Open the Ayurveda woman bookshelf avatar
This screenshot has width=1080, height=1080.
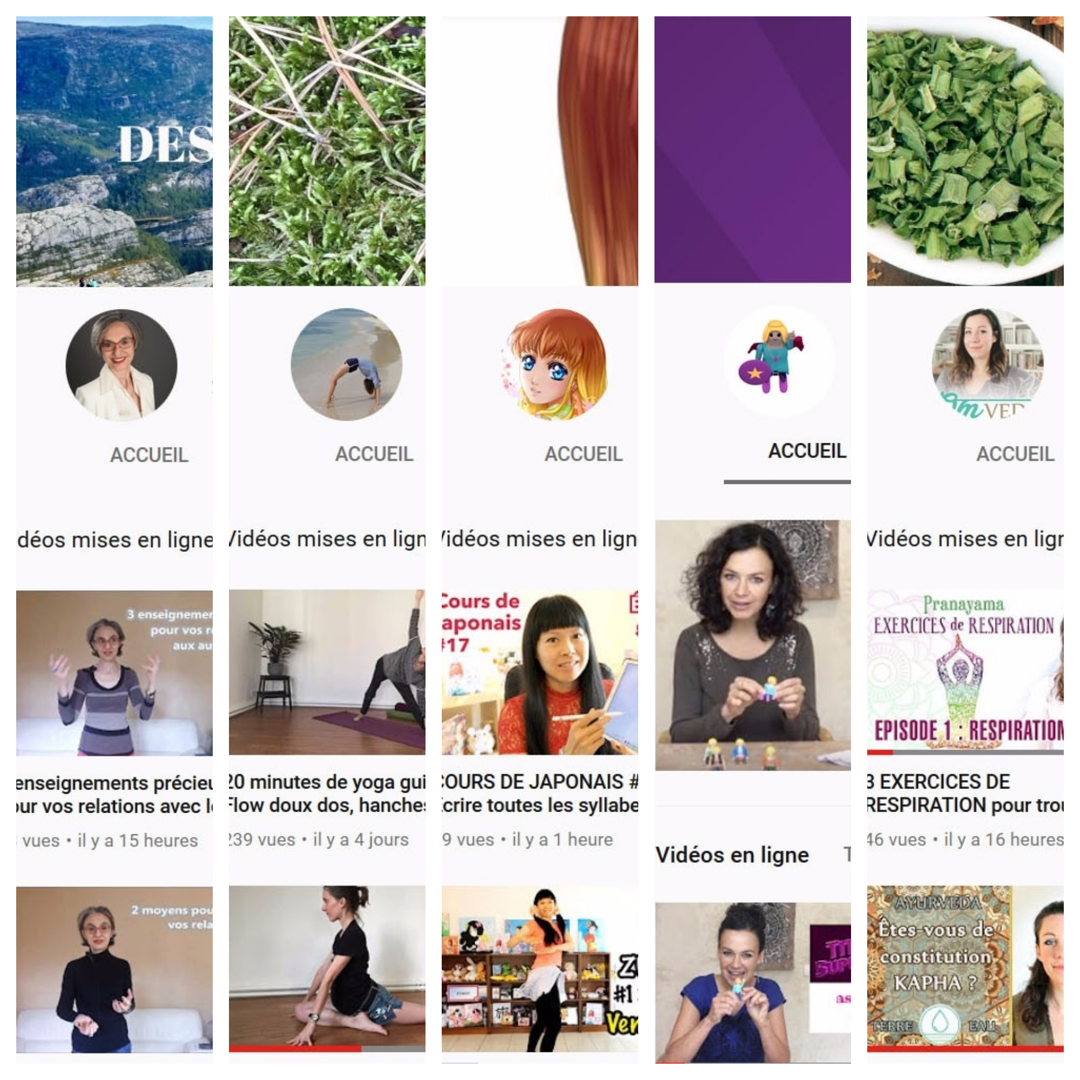[x=988, y=364]
